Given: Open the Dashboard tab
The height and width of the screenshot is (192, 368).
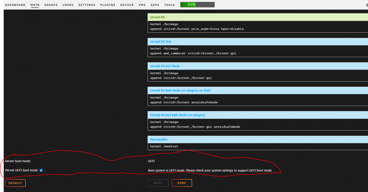Looking at the screenshot, I should (x=15, y=5).
